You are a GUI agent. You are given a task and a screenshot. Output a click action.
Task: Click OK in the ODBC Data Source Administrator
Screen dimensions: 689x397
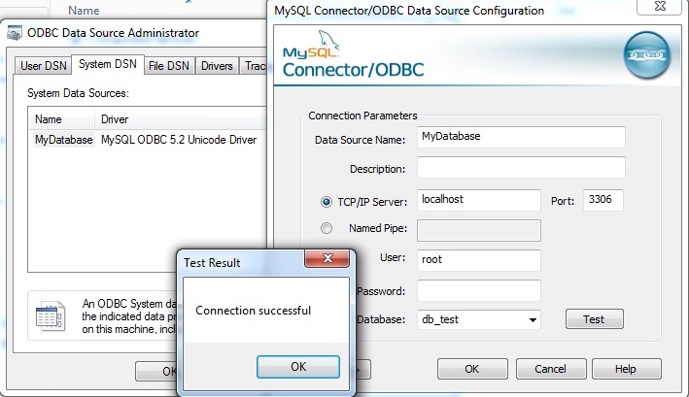coord(156,371)
